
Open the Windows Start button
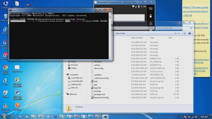tap(4, 116)
